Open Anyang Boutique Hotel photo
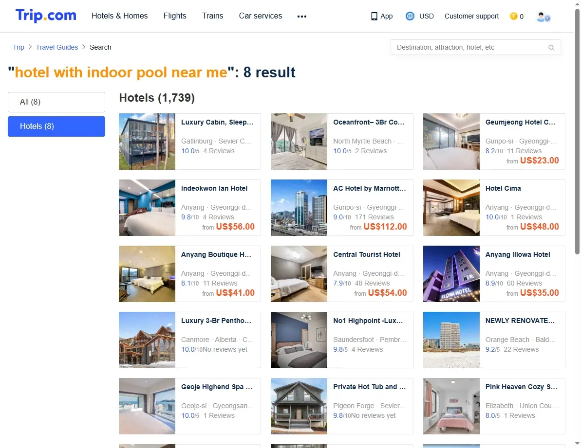Image resolution: width=581 pixels, height=448 pixels. tap(147, 274)
